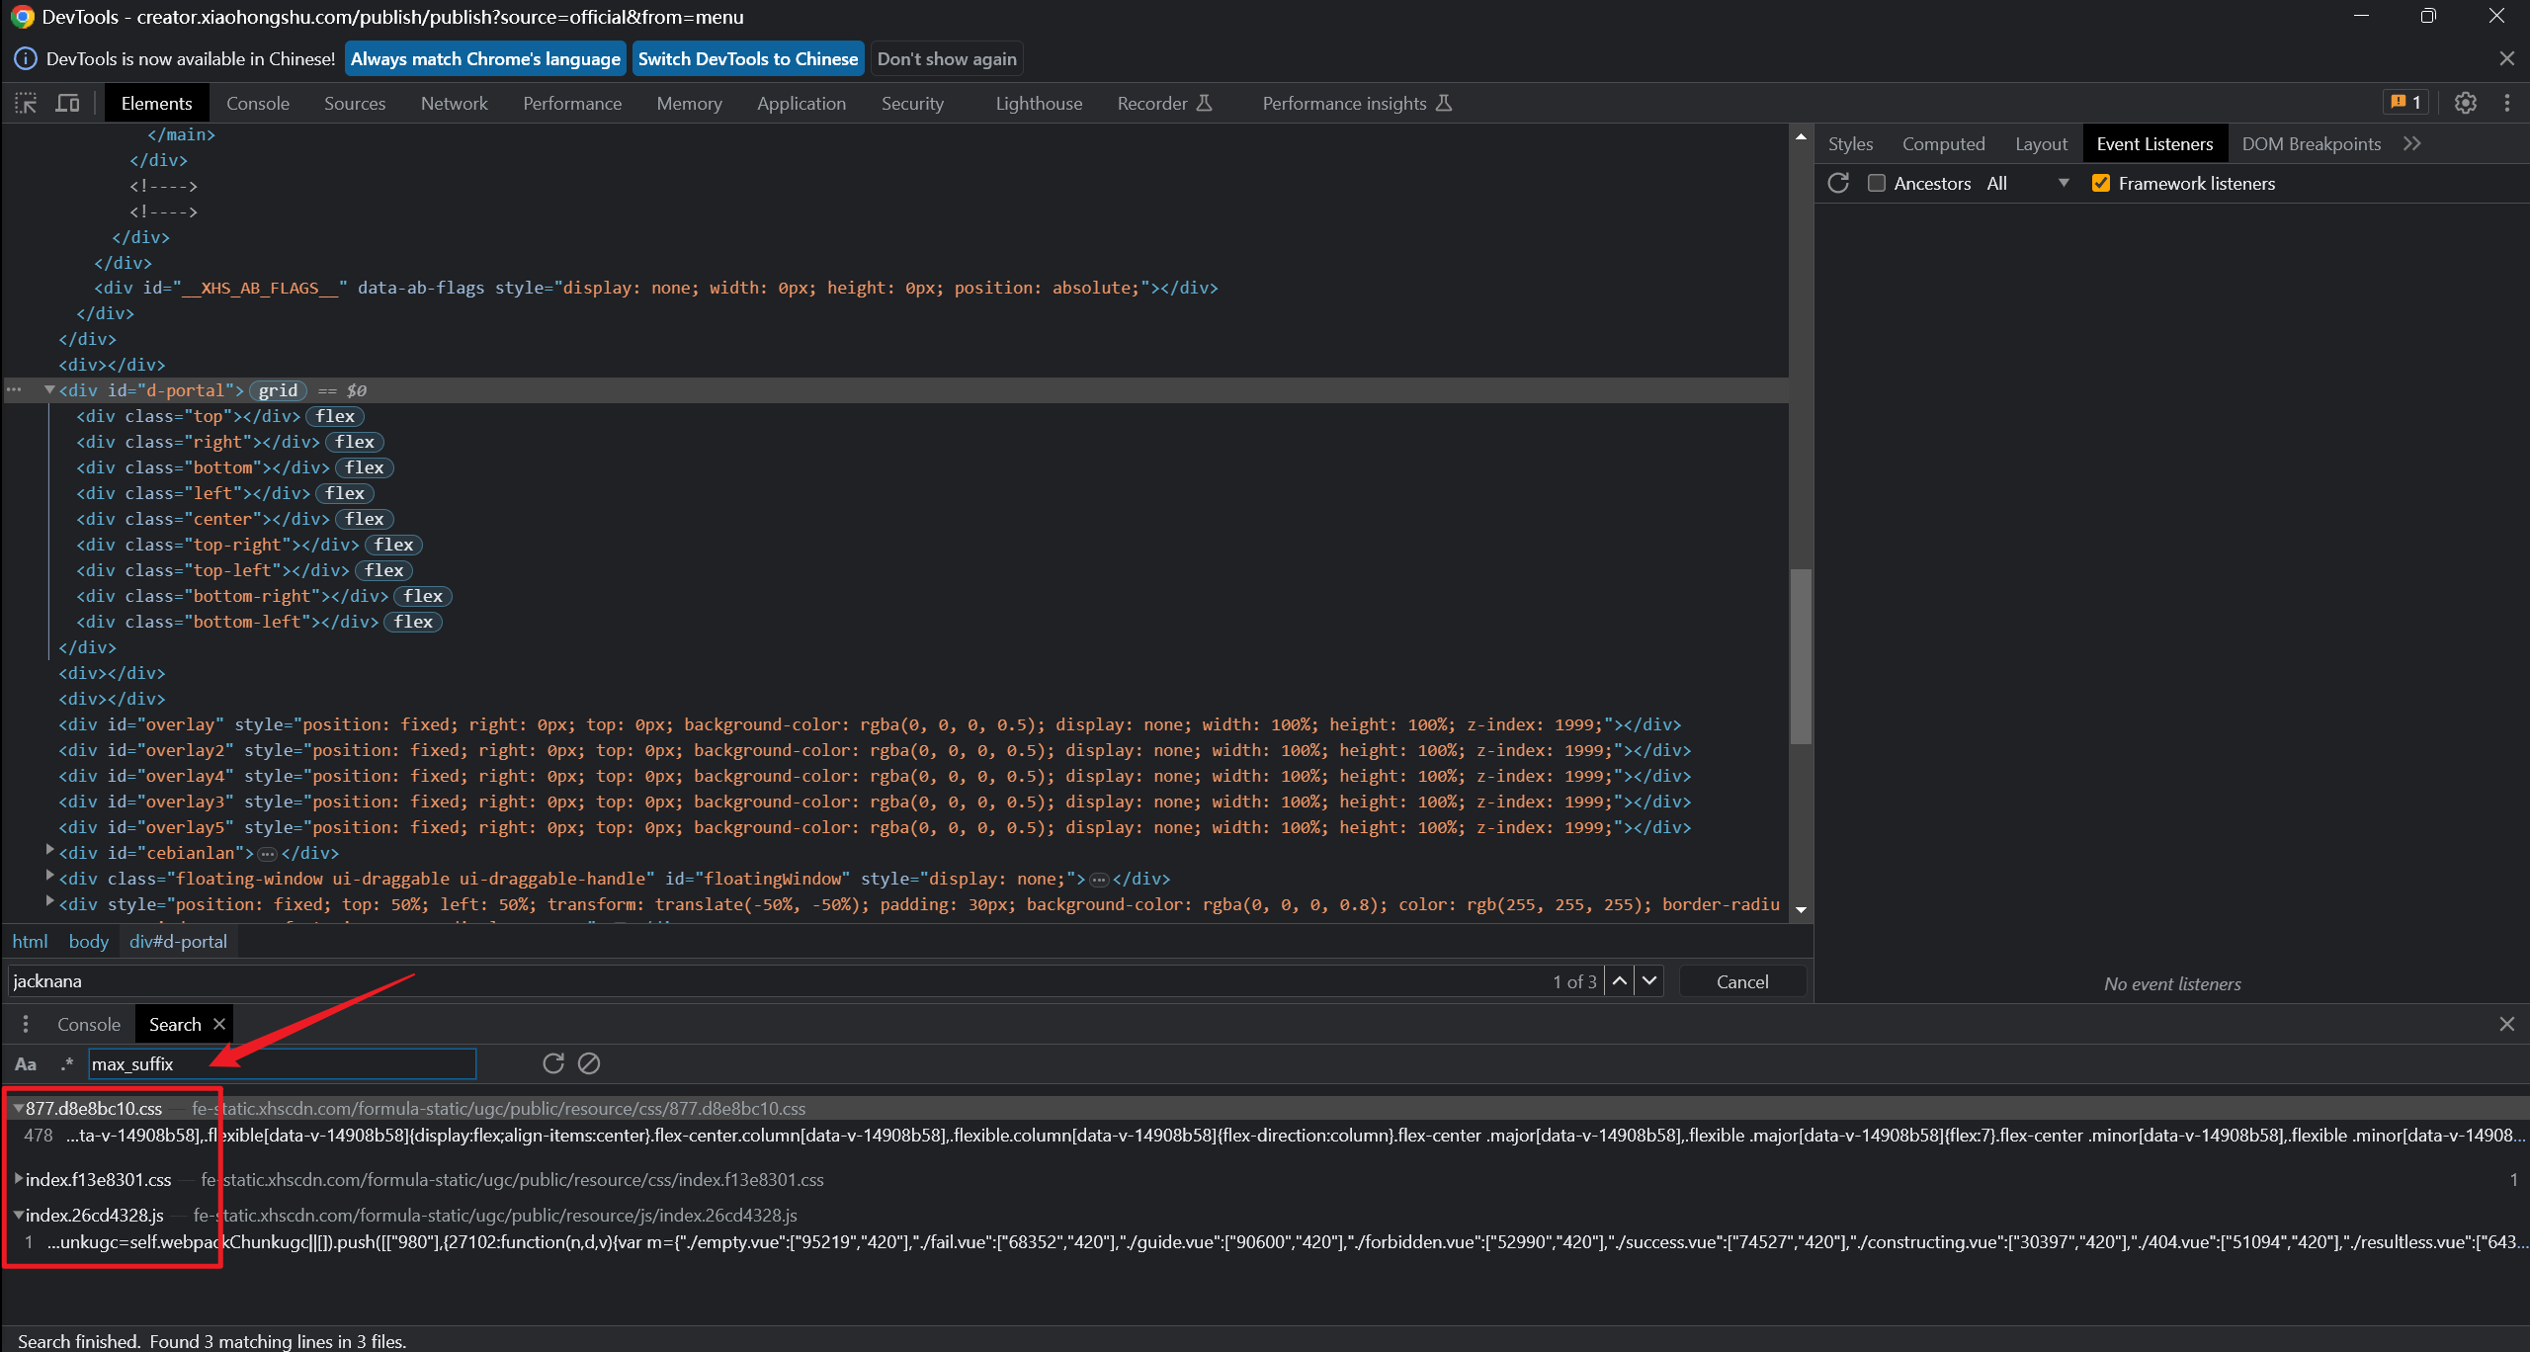Uncheck Framework listeners checkbox
This screenshot has width=2530, height=1352.
point(2101,183)
